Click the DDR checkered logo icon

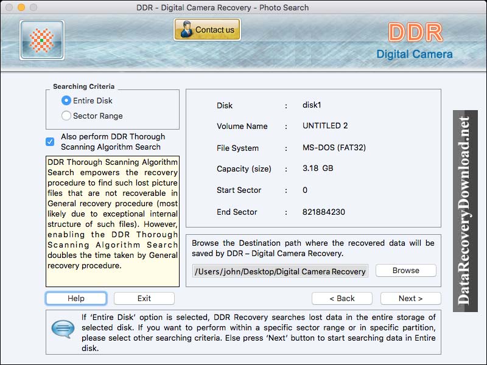pos(42,40)
